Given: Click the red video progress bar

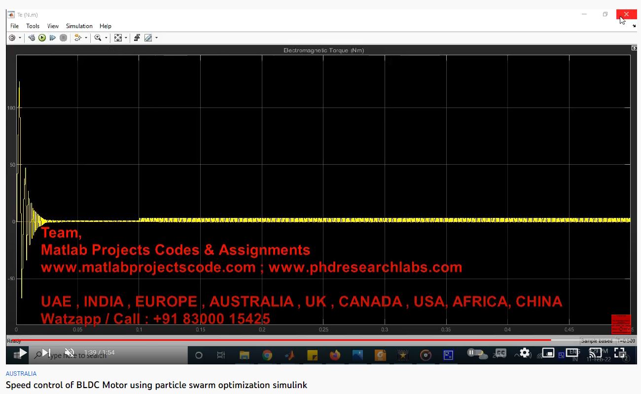Looking at the screenshot, I should point(296,340).
